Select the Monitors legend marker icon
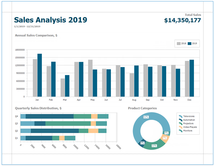Screen dimensions: 215x167 [x=180, y=131]
